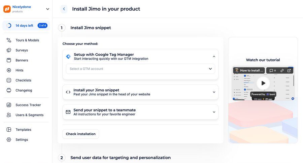Click the Watch our tutorial heading

(263, 60)
